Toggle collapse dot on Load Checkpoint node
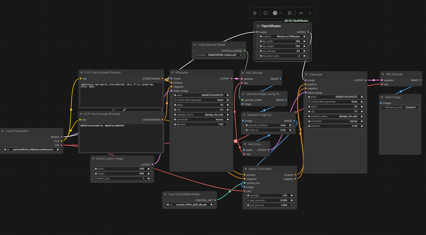This screenshot has height=235, width=426. click(3, 131)
